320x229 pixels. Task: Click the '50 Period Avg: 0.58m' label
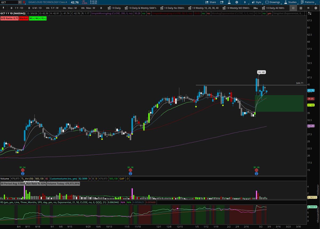(13, 184)
